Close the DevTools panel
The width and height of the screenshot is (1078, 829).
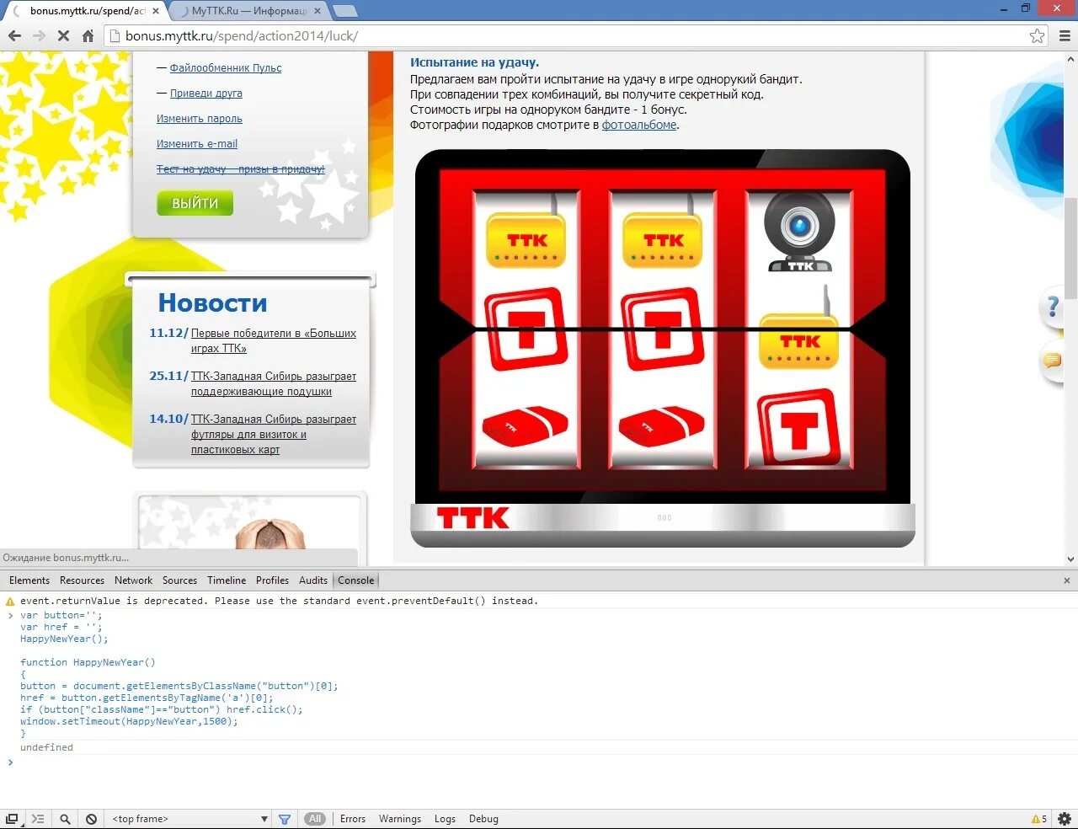1066,580
